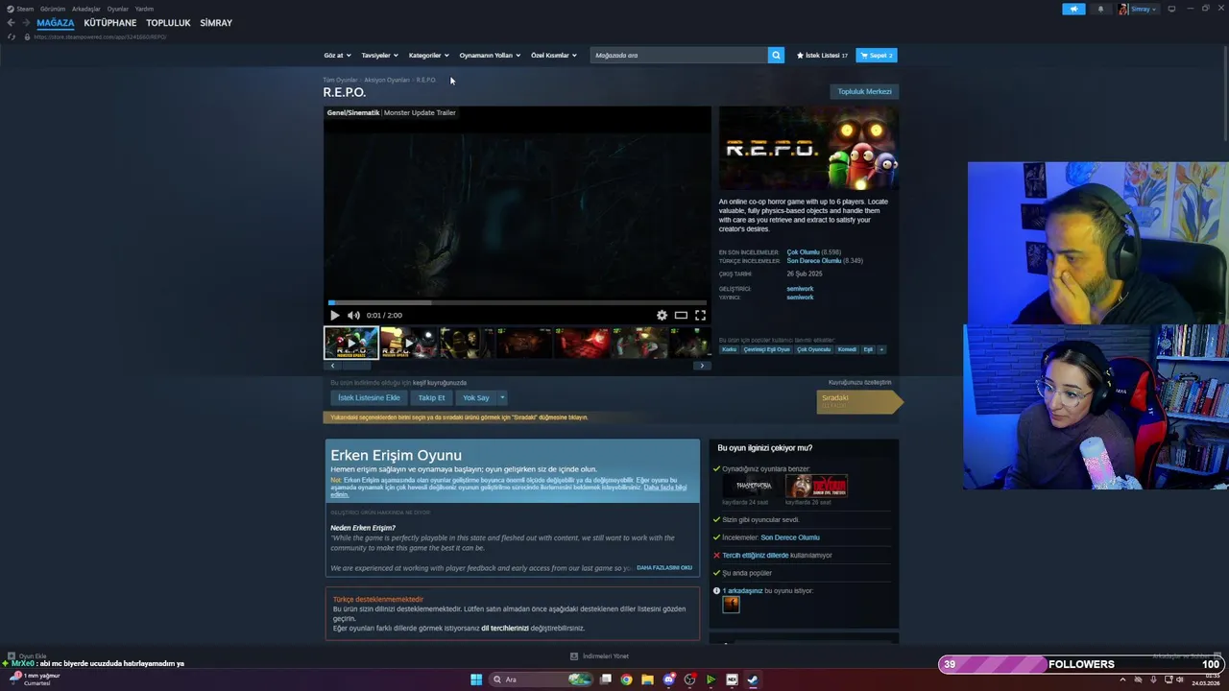
Task: Open developer semiwork link beside GELİŞTİRİCİ
Action: pos(800,289)
